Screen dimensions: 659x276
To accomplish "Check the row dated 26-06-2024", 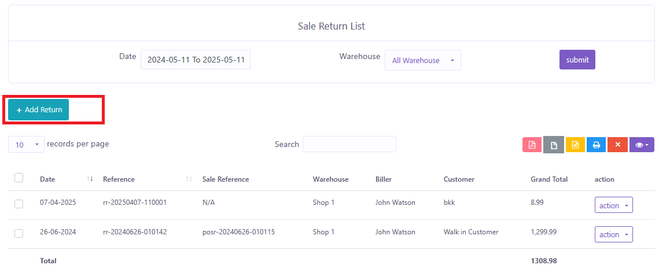I will point(19,233).
